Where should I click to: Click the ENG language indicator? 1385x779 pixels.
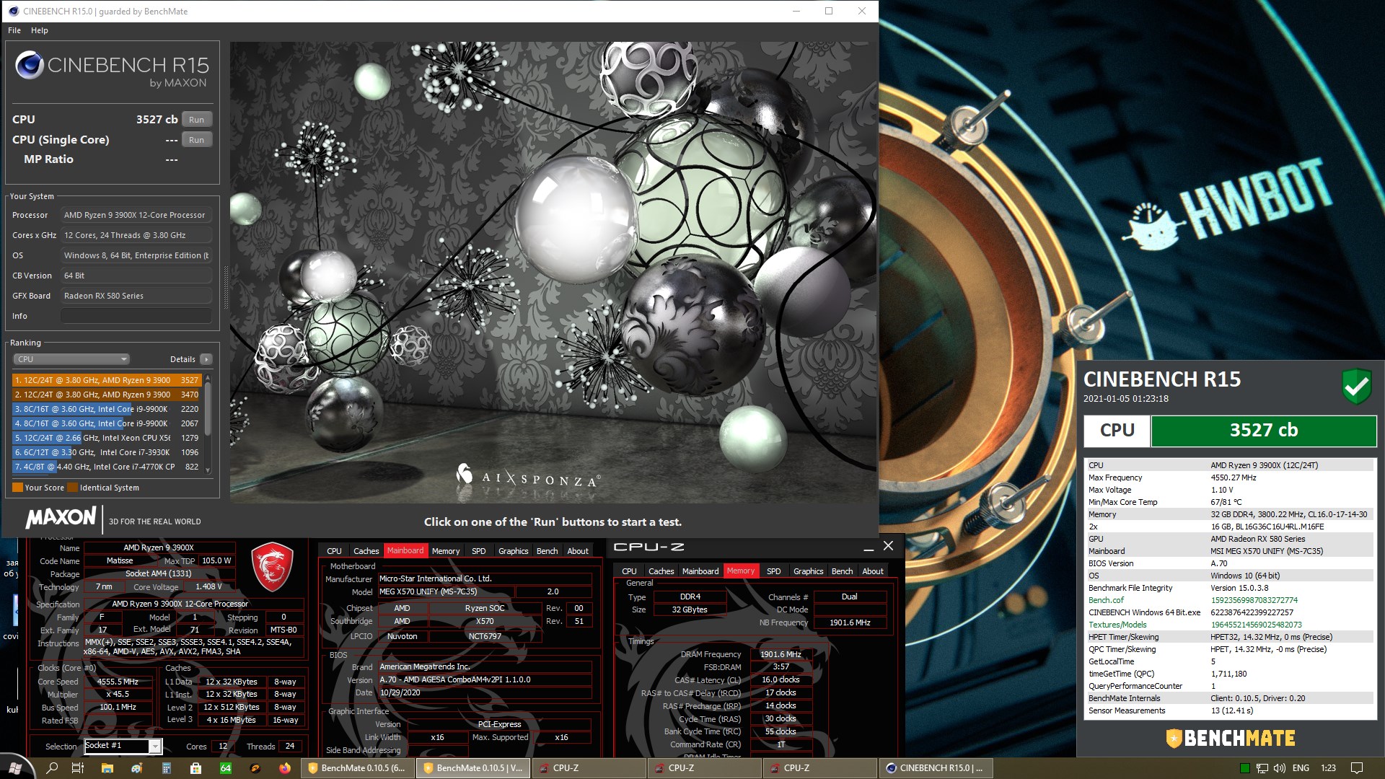click(1301, 768)
